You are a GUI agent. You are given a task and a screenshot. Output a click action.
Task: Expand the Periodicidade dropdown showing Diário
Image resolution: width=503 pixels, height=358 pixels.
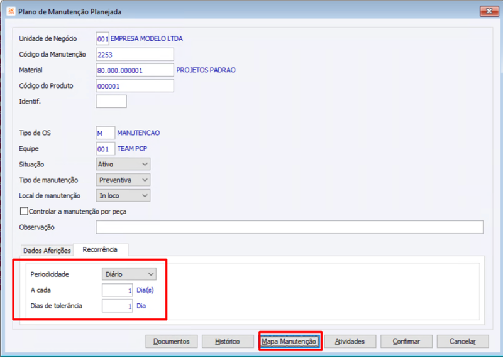129,274
